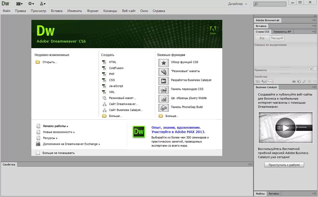The width and height of the screenshot is (318, 197).
Task: Open the Формат menu
Action: pyautogui.click(x=93, y=11)
